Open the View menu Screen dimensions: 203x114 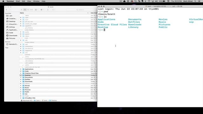pyautogui.click(x=29, y=1)
